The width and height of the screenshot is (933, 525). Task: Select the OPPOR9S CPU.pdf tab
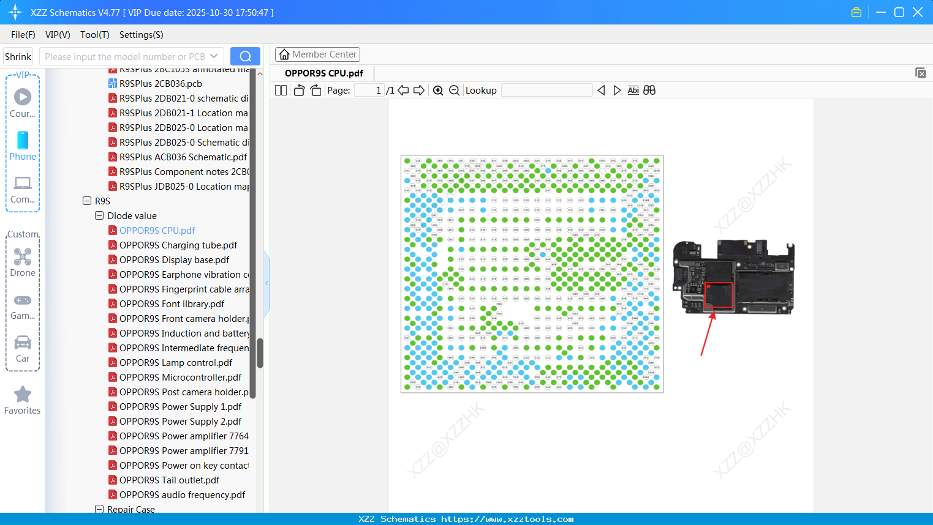click(x=324, y=73)
